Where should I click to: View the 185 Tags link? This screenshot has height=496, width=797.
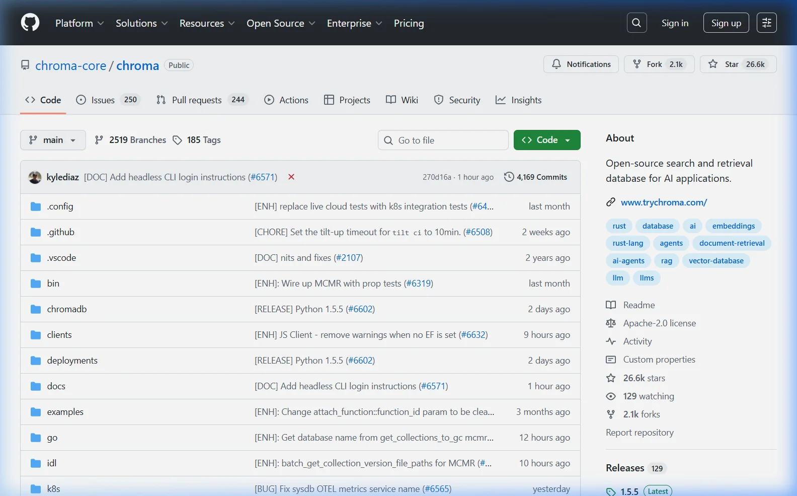pyautogui.click(x=197, y=140)
